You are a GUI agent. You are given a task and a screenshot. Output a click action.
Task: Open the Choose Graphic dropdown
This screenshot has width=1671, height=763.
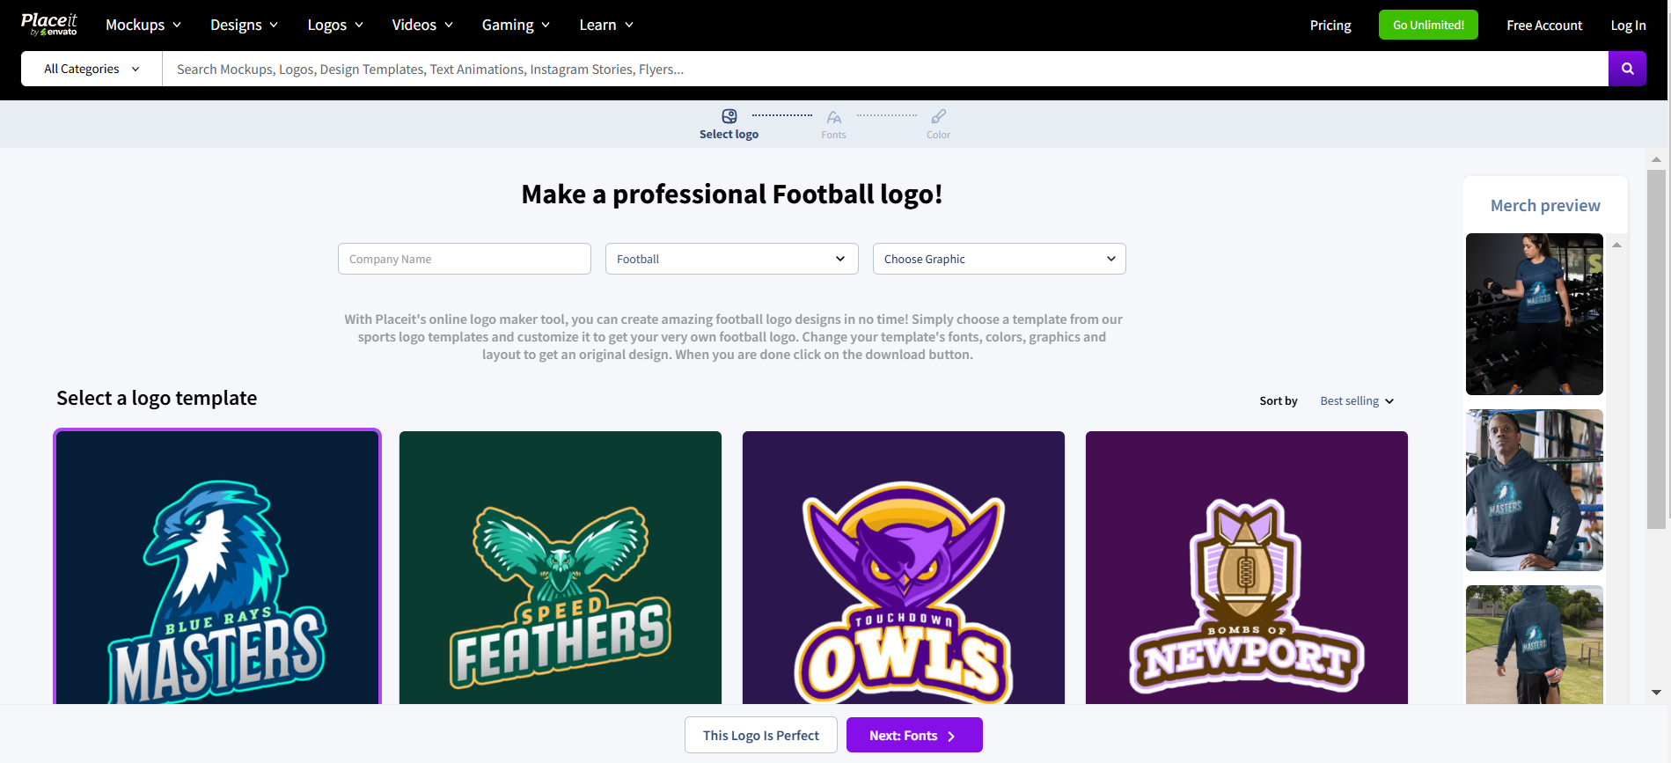point(999,259)
